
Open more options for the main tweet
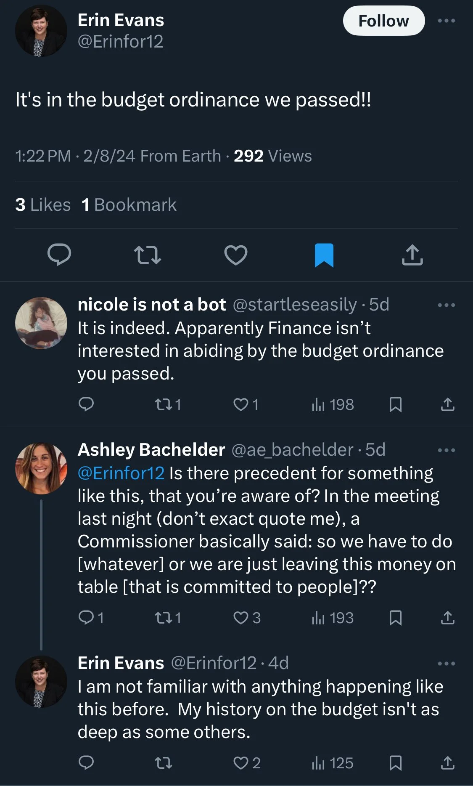click(x=446, y=21)
